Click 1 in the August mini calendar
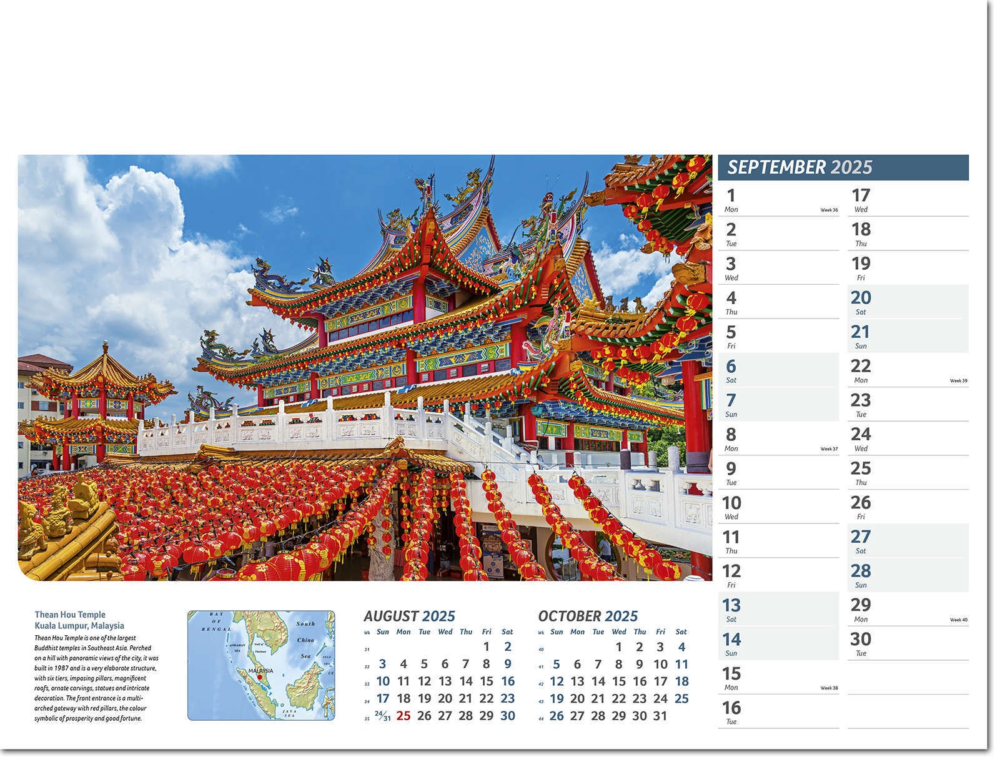Viewport: 995px width, 757px height. (487, 647)
